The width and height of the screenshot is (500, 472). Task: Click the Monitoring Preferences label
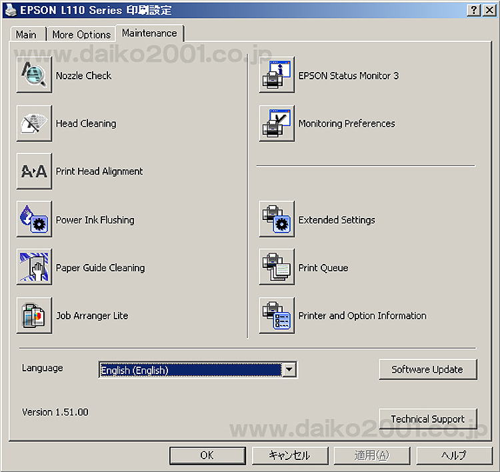coord(347,124)
